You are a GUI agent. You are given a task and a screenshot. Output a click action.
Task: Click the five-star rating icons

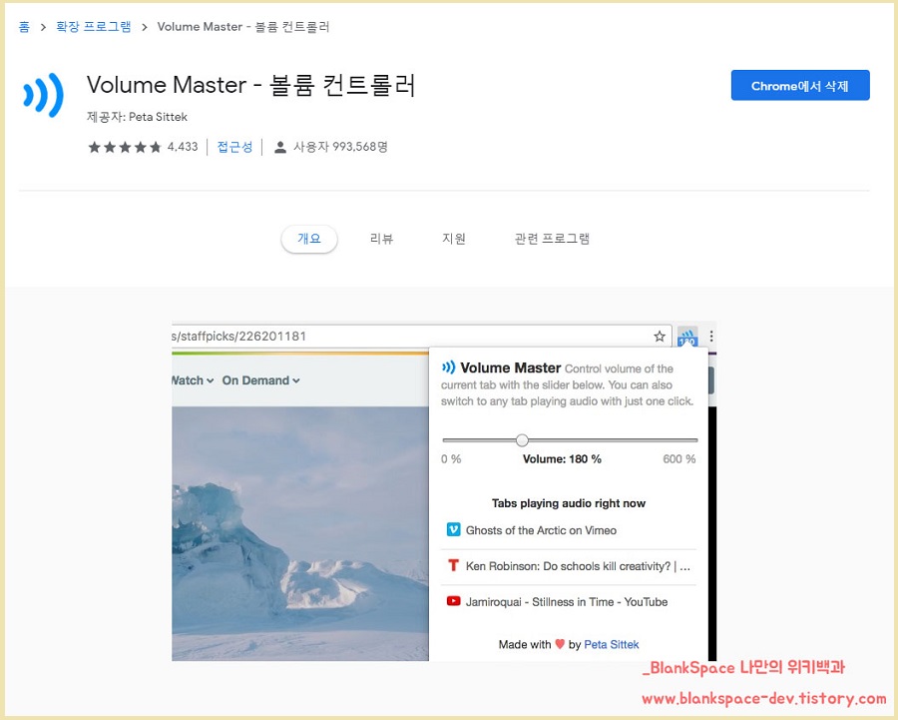point(125,148)
